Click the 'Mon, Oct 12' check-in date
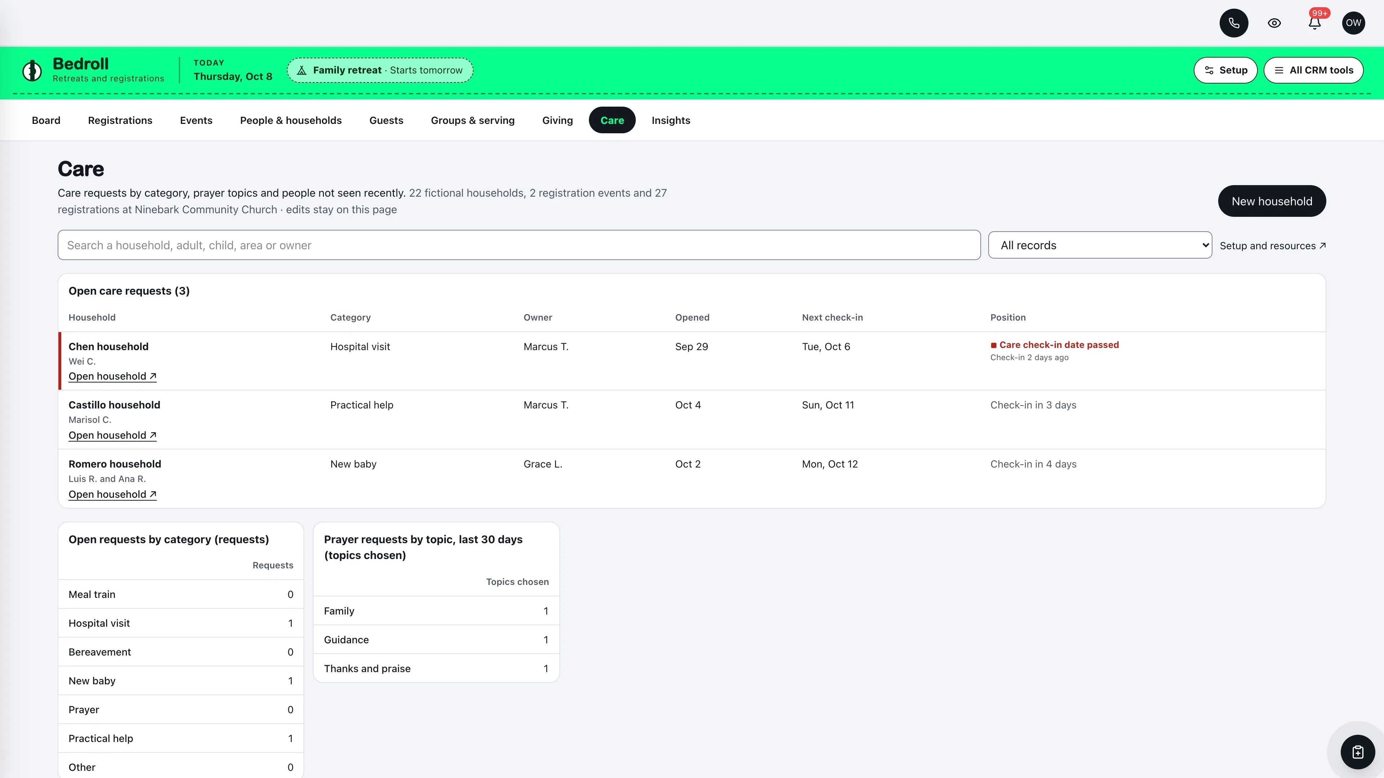Image resolution: width=1384 pixels, height=778 pixels. 830,464
